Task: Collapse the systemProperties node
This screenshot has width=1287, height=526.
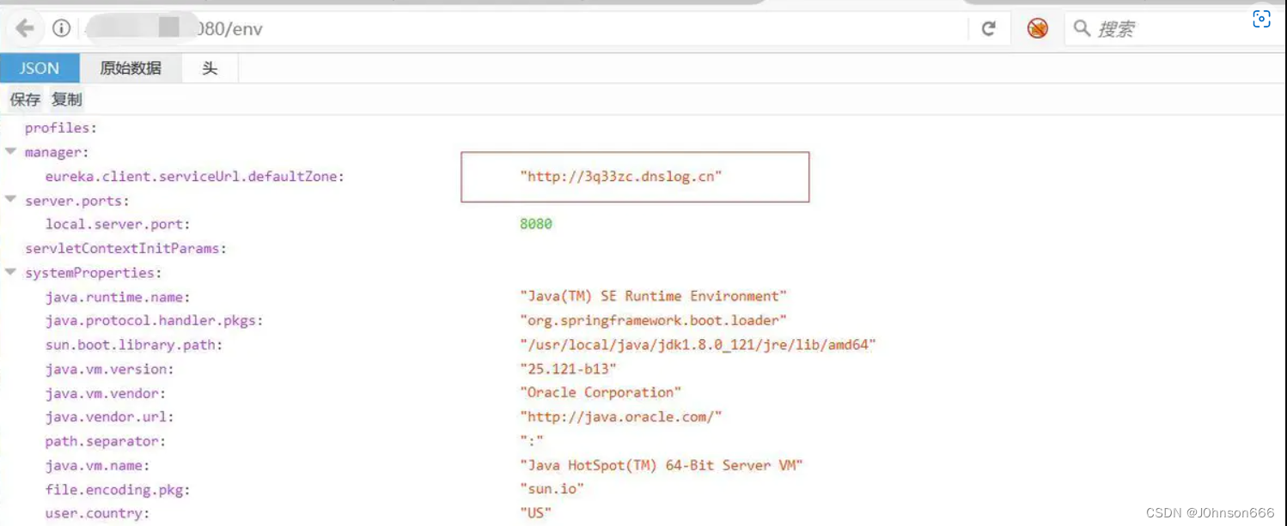Action: coord(10,272)
